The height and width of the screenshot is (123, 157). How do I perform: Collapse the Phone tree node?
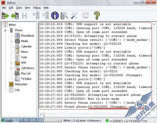(x=5, y=31)
